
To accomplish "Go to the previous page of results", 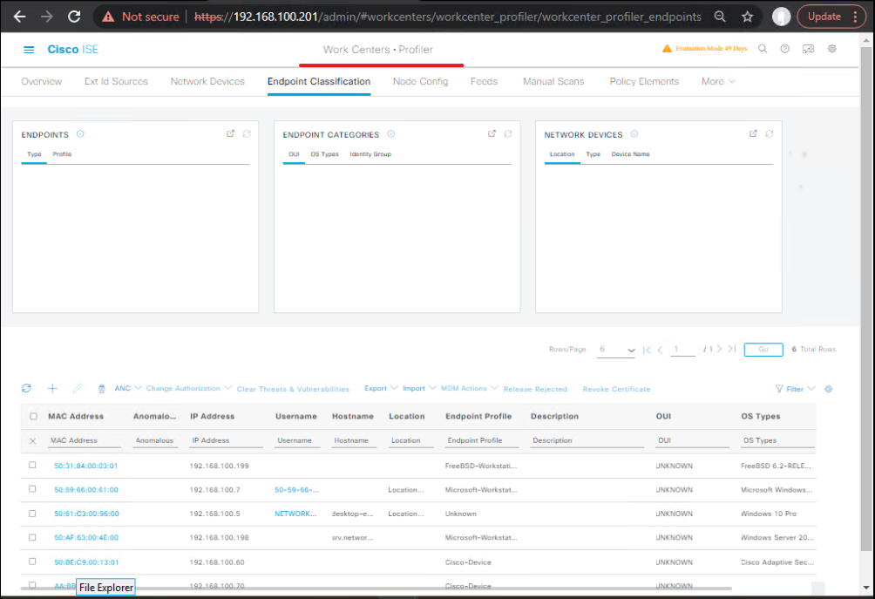I will point(660,350).
